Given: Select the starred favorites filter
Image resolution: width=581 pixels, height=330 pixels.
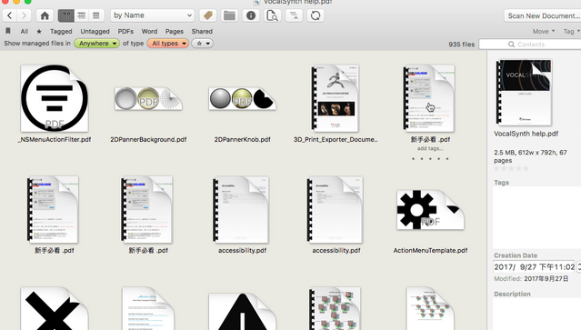Looking at the screenshot, I should 39,32.
